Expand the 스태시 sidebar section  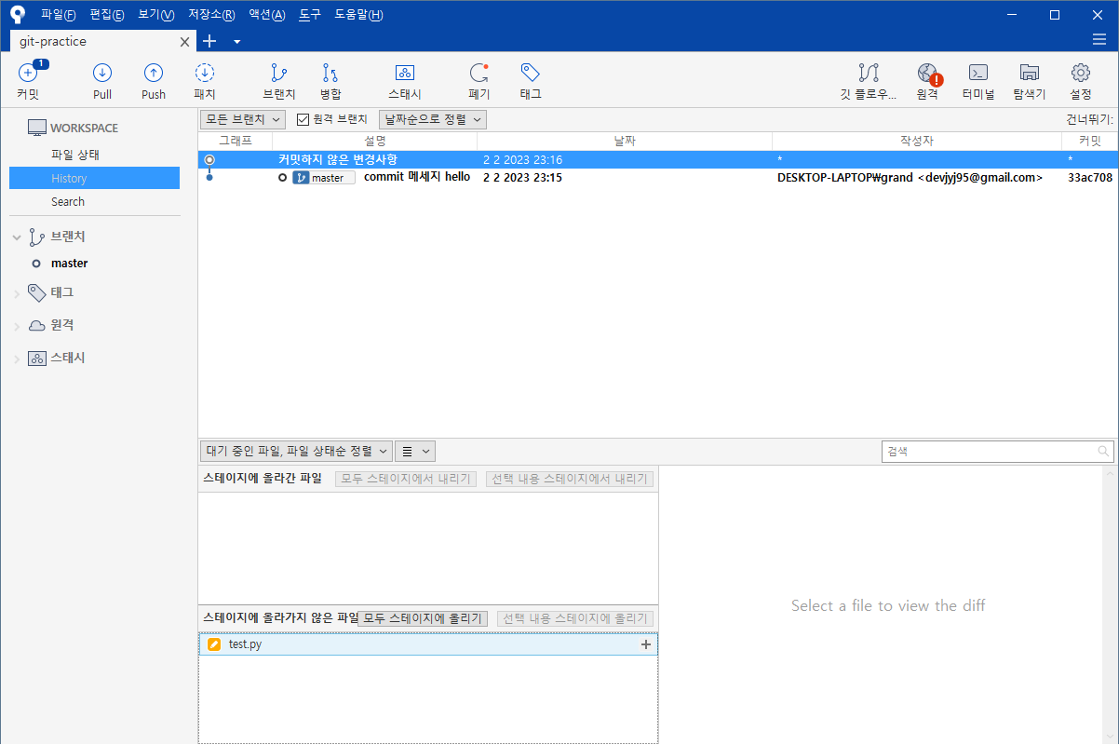pyautogui.click(x=17, y=359)
